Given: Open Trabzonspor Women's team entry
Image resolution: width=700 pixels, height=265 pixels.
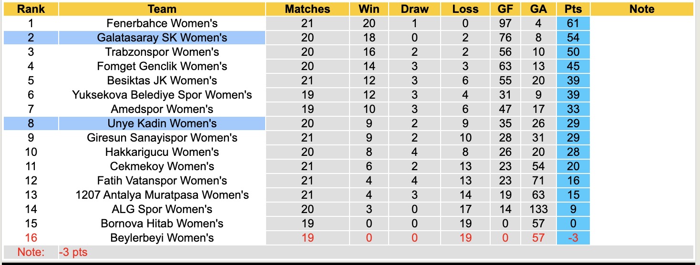Looking at the screenshot, I should pos(162,52).
